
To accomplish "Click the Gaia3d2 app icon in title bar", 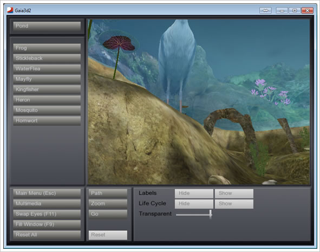I will (x=10, y=10).
